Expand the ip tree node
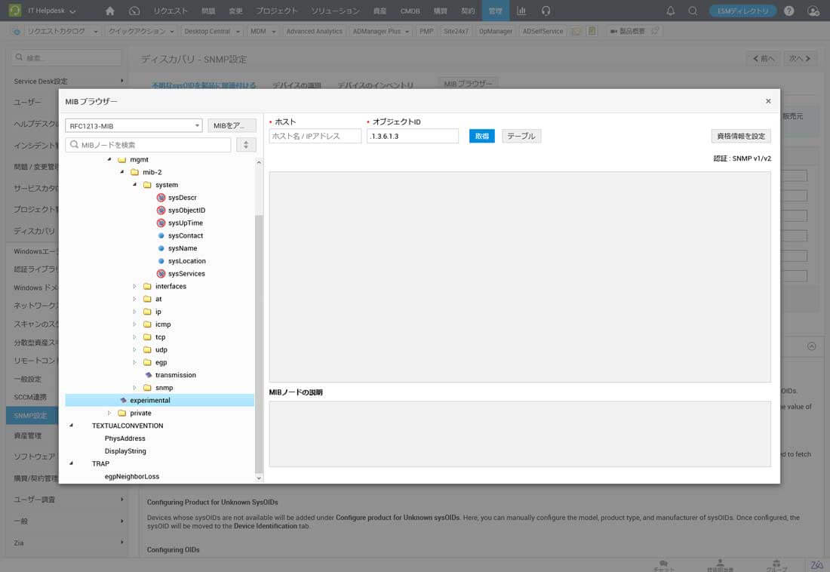Viewport: 830px width, 572px height. tap(134, 312)
